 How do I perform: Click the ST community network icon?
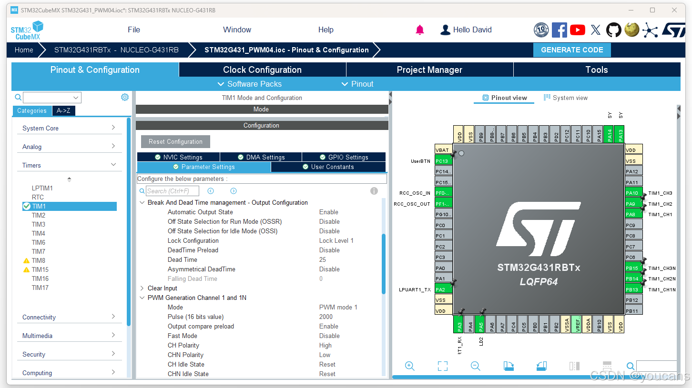650,30
